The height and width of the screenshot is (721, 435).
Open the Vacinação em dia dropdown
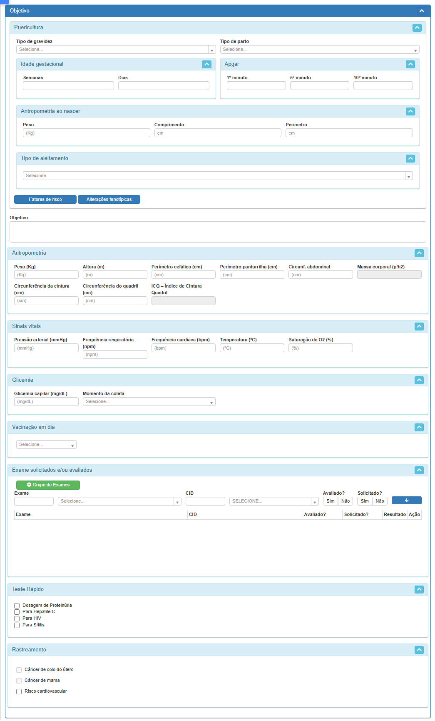click(x=46, y=445)
